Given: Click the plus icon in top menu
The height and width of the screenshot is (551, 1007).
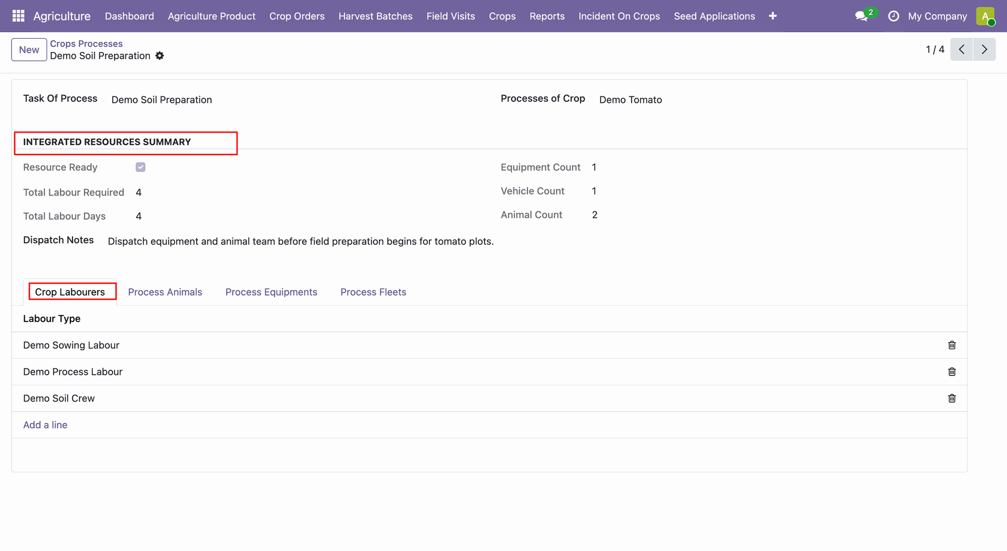Looking at the screenshot, I should point(773,16).
